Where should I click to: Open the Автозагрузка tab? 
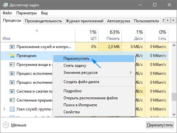(119, 21)
